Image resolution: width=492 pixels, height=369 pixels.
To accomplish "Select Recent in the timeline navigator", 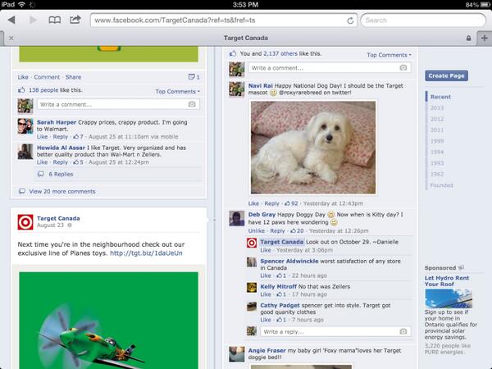I will coord(440,97).
